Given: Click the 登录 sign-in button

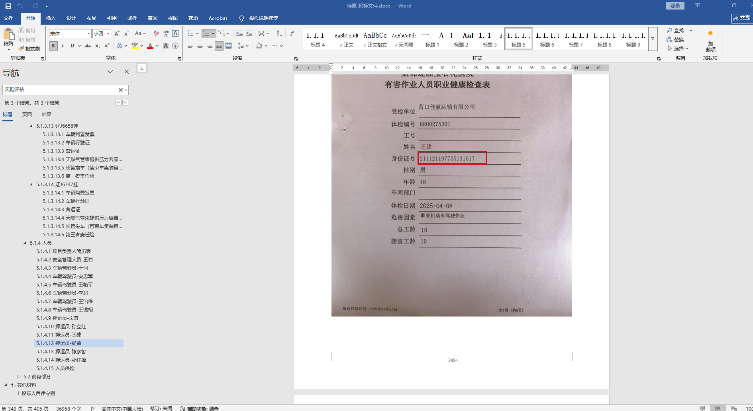Looking at the screenshot, I should point(675,6).
